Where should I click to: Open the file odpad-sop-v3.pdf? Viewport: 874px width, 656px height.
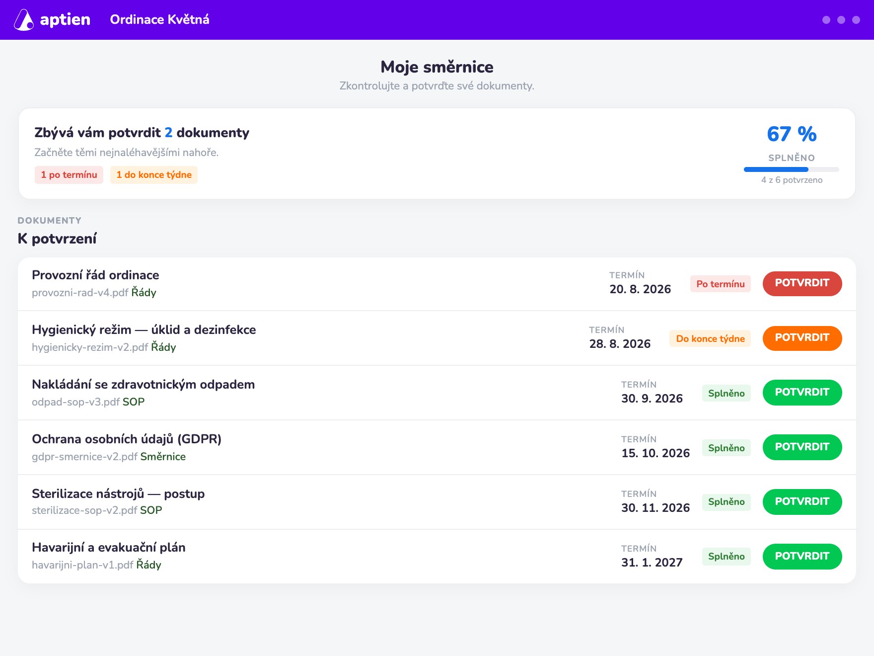click(75, 402)
